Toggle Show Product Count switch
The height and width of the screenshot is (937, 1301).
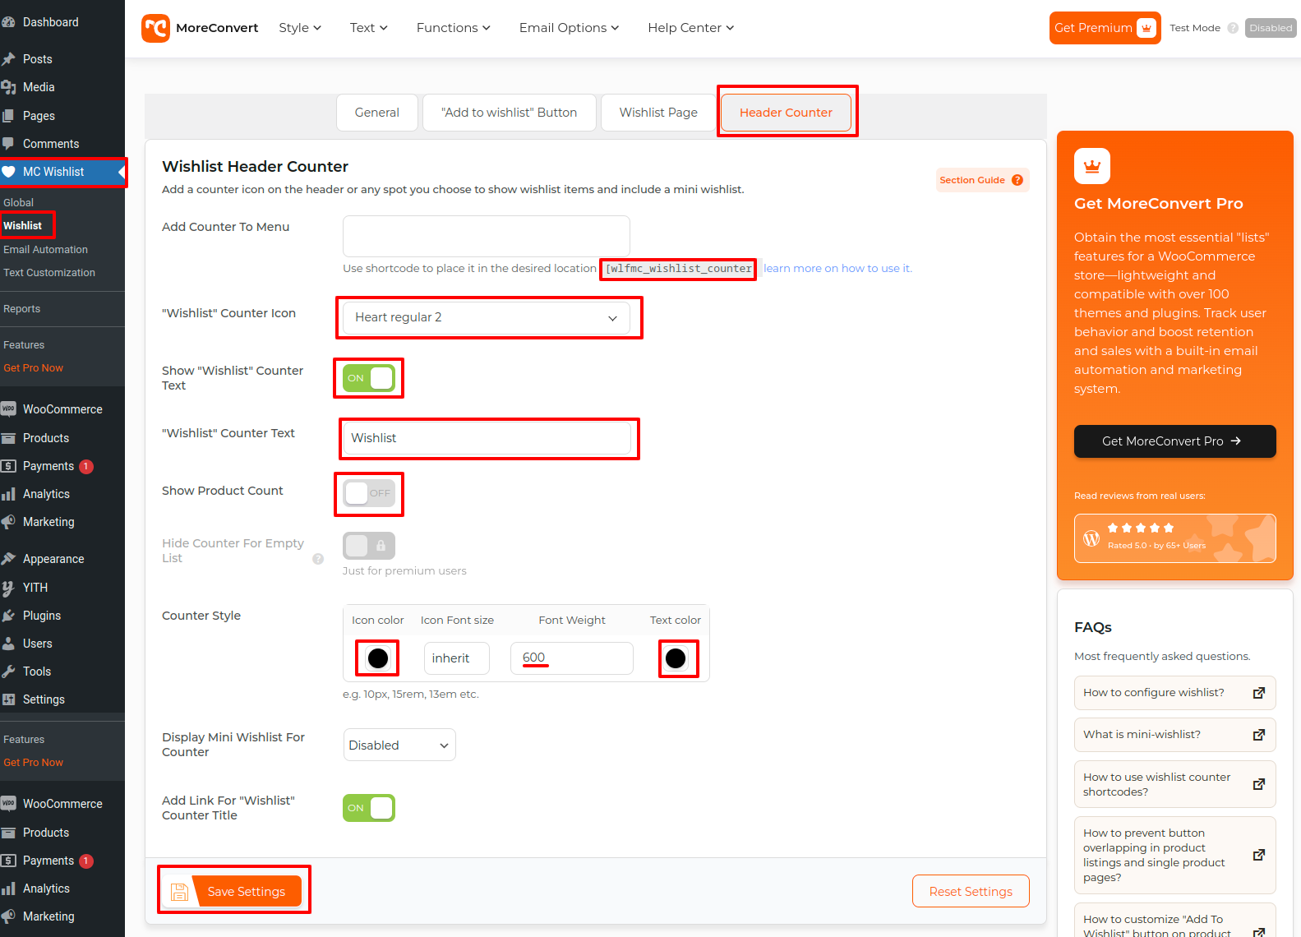click(369, 493)
